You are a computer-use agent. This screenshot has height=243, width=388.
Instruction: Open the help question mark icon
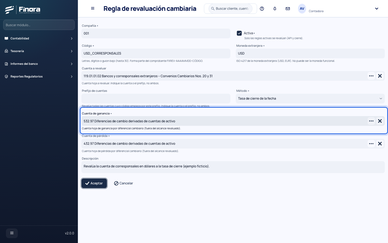pyautogui.click(x=262, y=9)
